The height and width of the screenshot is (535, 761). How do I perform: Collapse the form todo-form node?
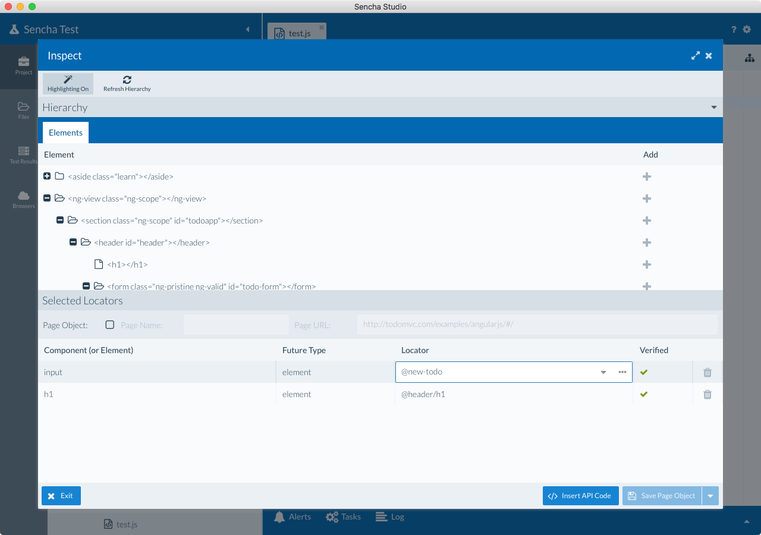pyautogui.click(x=86, y=286)
